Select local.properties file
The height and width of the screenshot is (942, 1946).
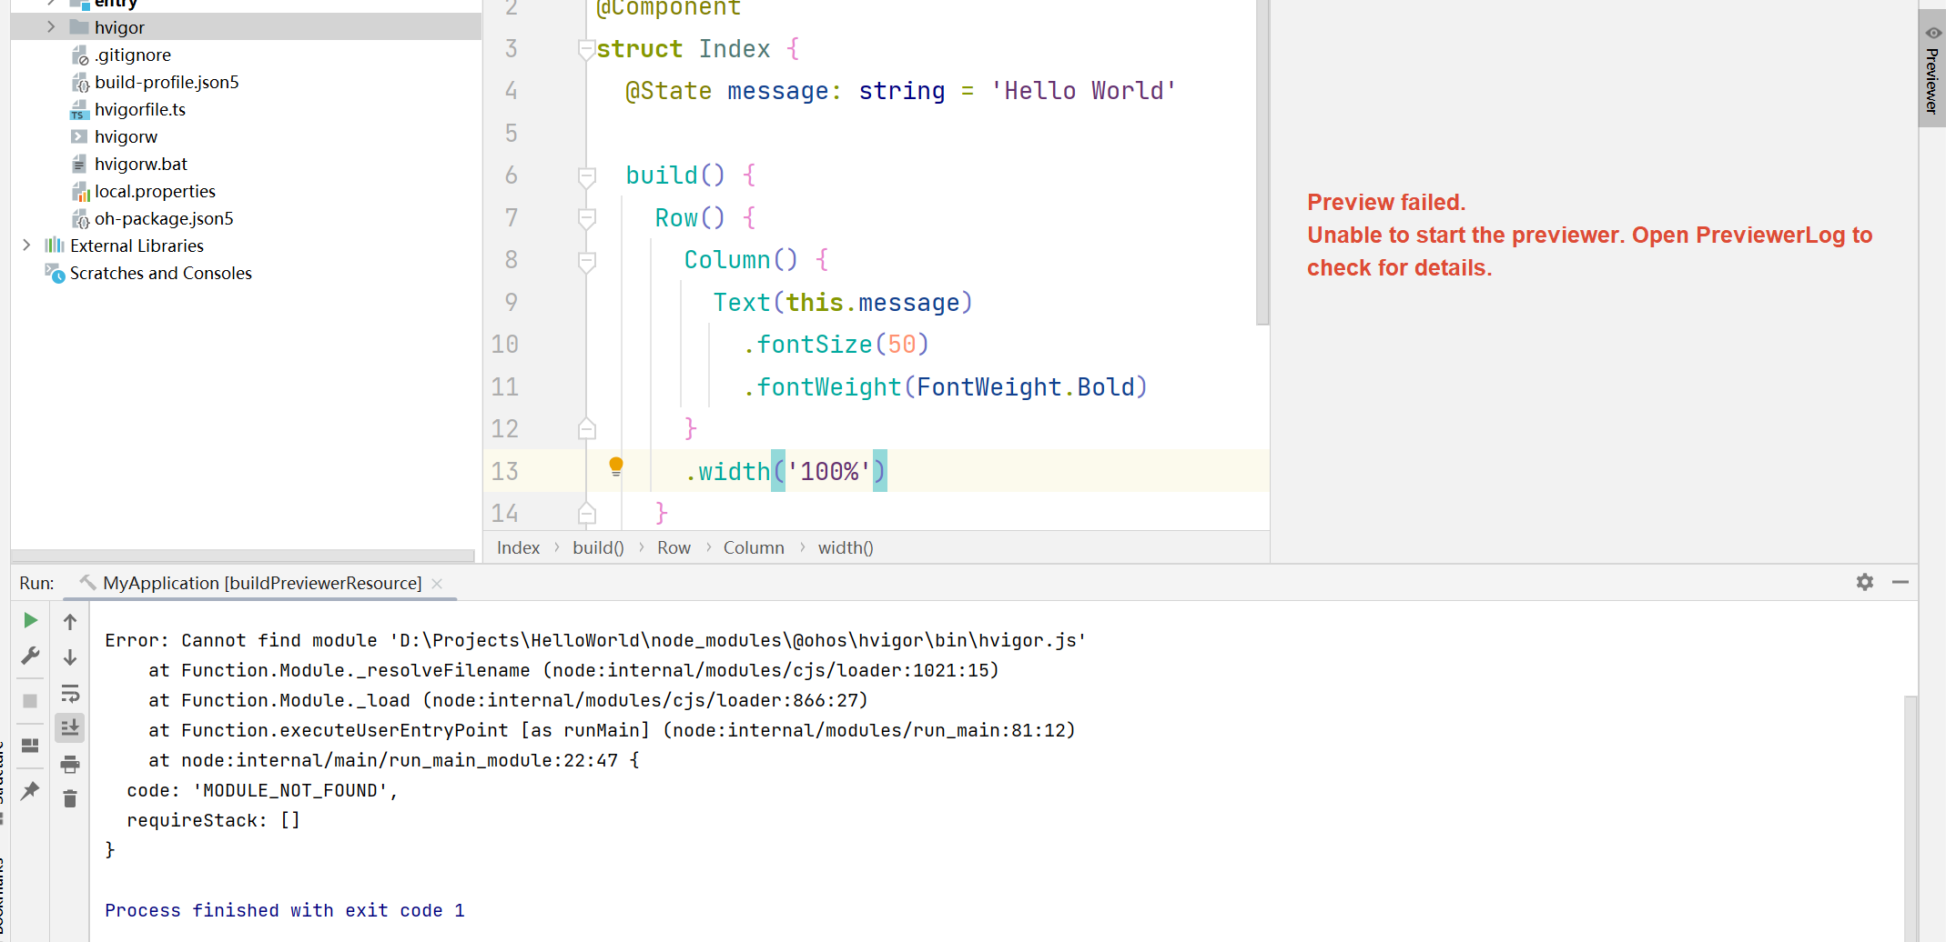tap(155, 191)
